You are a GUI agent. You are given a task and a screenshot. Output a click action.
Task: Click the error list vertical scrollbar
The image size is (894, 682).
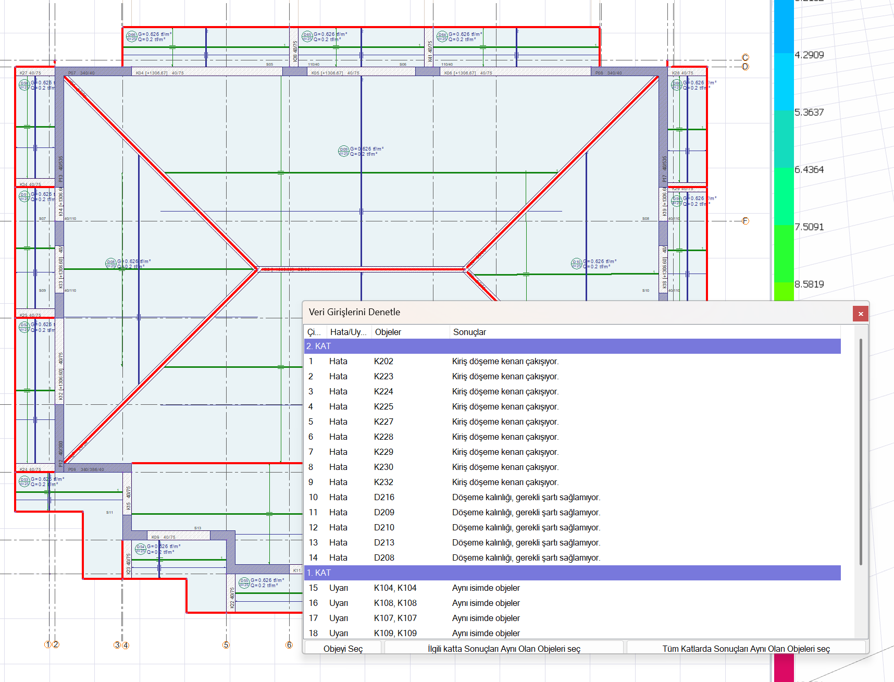(x=860, y=451)
